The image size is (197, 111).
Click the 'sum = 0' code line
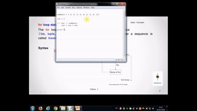[x=61, y=19]
